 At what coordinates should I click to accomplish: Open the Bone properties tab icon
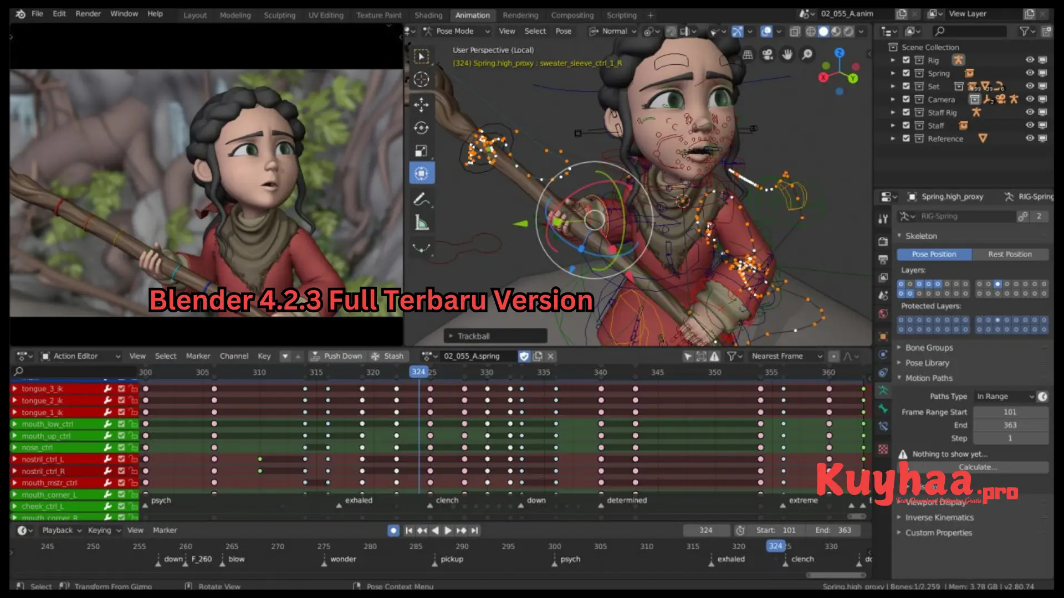pyautogui.click(x=883, y=409)
